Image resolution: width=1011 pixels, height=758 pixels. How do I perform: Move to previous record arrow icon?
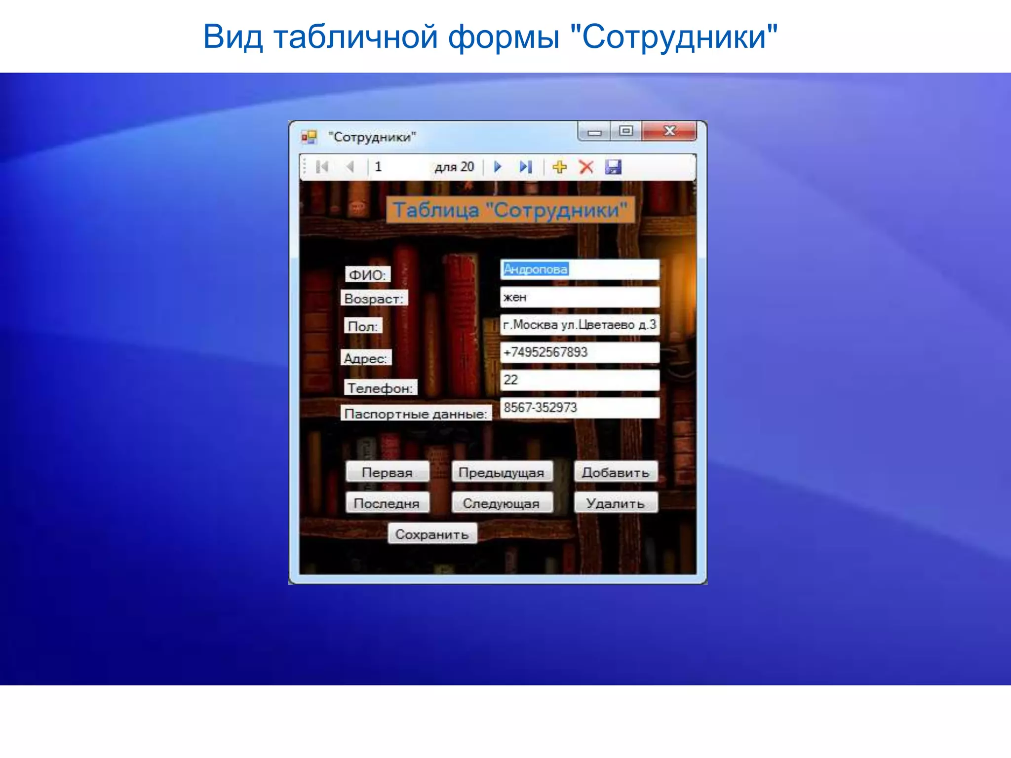click(350, 167)
